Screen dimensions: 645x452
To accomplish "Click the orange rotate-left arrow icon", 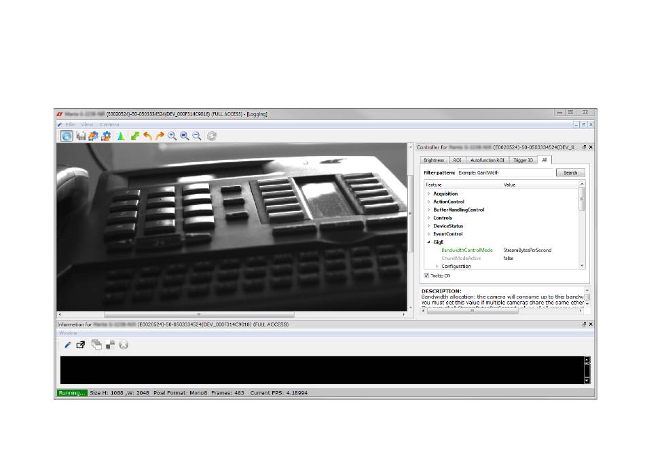I will click(147, 136).
